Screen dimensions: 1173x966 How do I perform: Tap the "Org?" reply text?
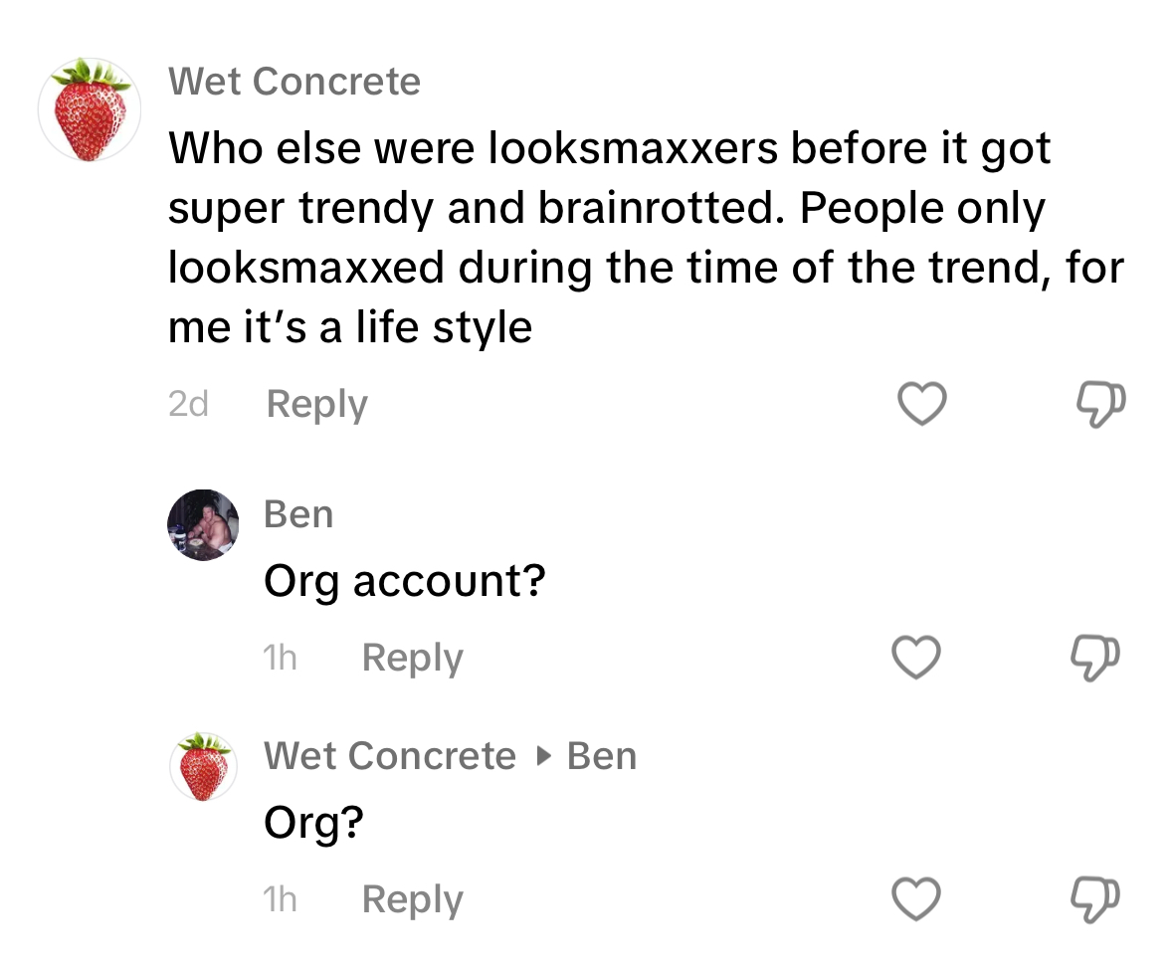pyautogui.click(x=313, y=823)
